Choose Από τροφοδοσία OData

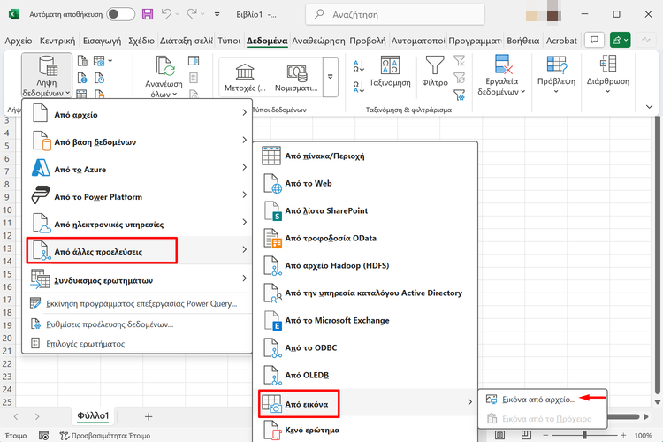(x=365, y=238)
